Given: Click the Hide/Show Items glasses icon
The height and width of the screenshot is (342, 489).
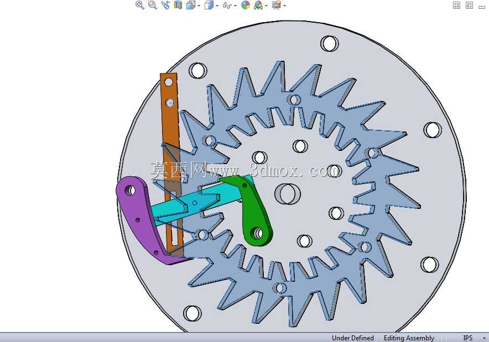Looking at the screenshot, I should click(227, 6).
